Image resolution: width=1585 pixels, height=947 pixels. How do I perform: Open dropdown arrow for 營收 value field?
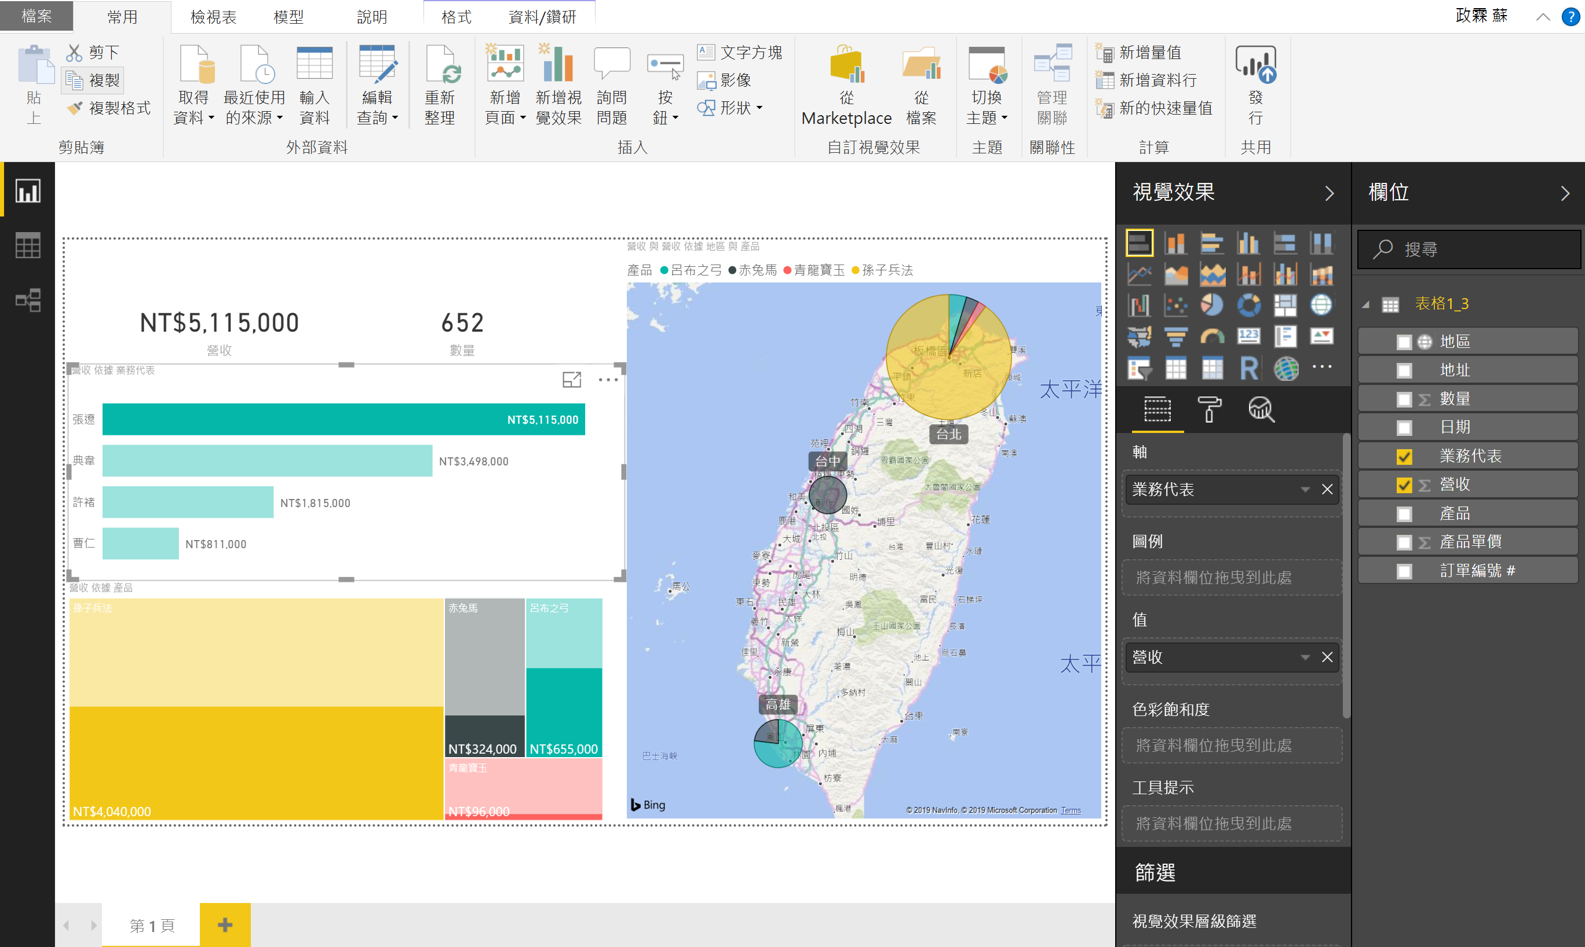(1305, 657)
